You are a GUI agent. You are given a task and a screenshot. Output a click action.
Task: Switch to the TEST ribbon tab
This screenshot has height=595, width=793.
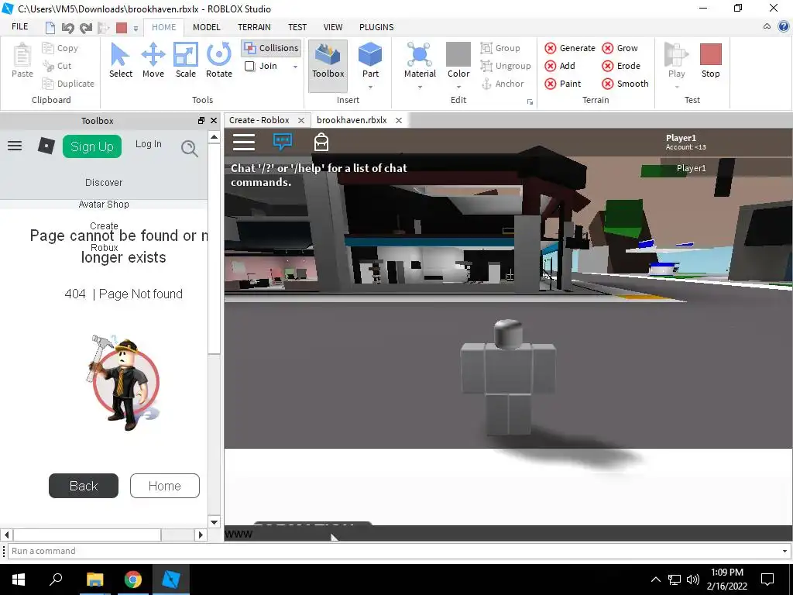point(297,27)
